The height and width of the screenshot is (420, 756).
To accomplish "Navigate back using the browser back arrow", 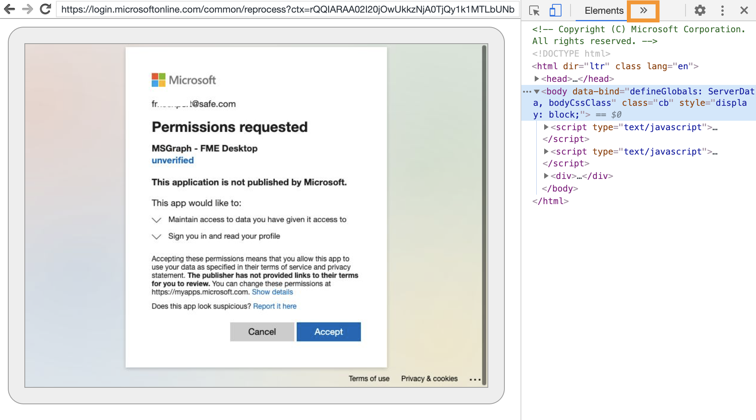I will click(x=9, y=9).
